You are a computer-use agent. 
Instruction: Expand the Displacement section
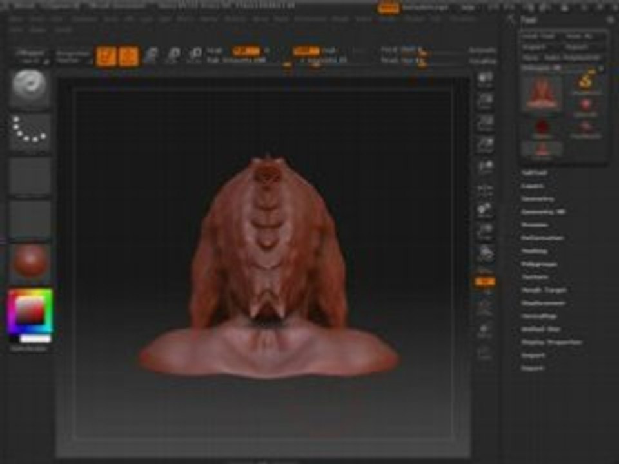tap(543, 303)
